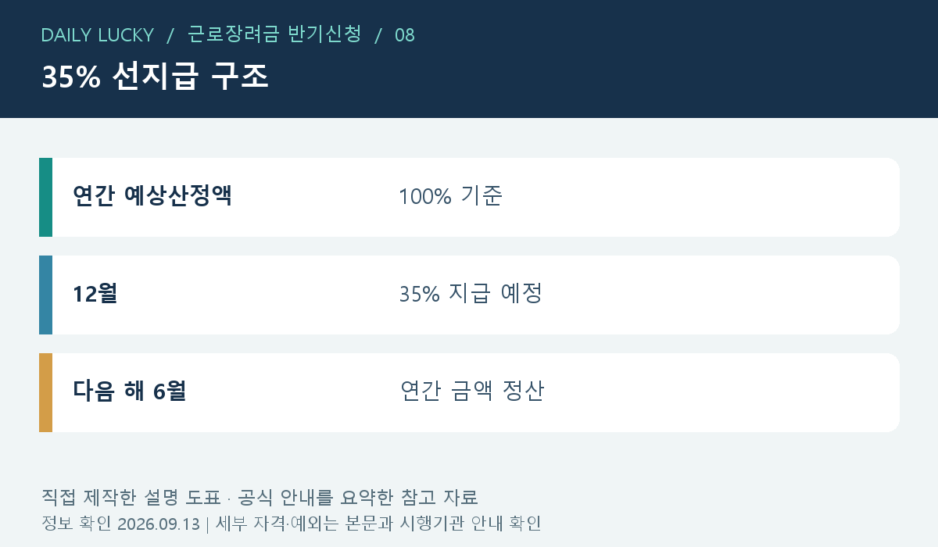The image size is (938, 547).
Task: Click the 35% 지급 예정 value
Action: pos(471,294)
